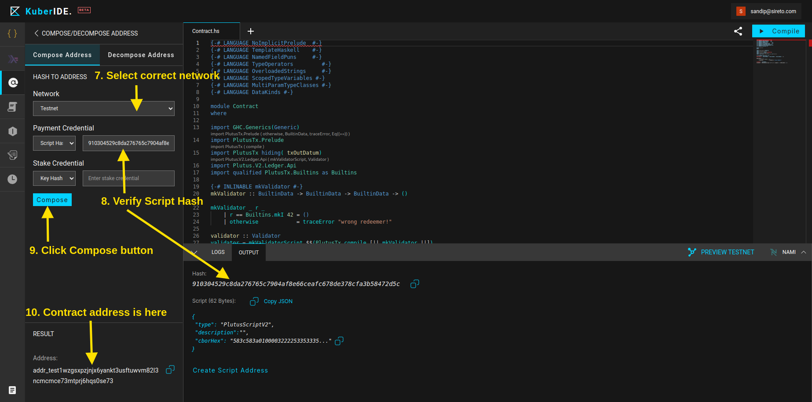Click 'mkValidator :: BuiltinData' code line
The image size is (812, 402).
[309, 194]
